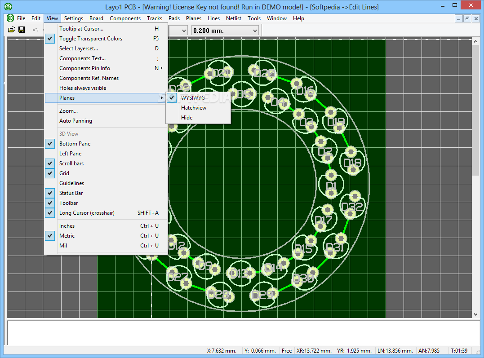Click the D32 component on the board
The height and width of the screenshot is (358, 484).
tap(352, 206)
